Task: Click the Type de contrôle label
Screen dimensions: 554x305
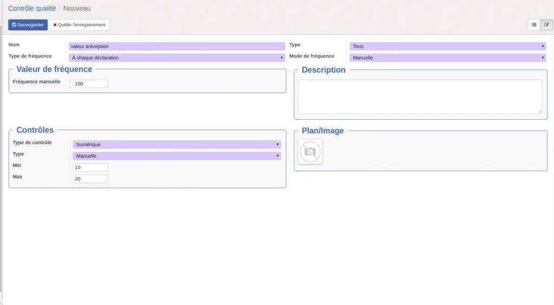Action: (32, 142)
